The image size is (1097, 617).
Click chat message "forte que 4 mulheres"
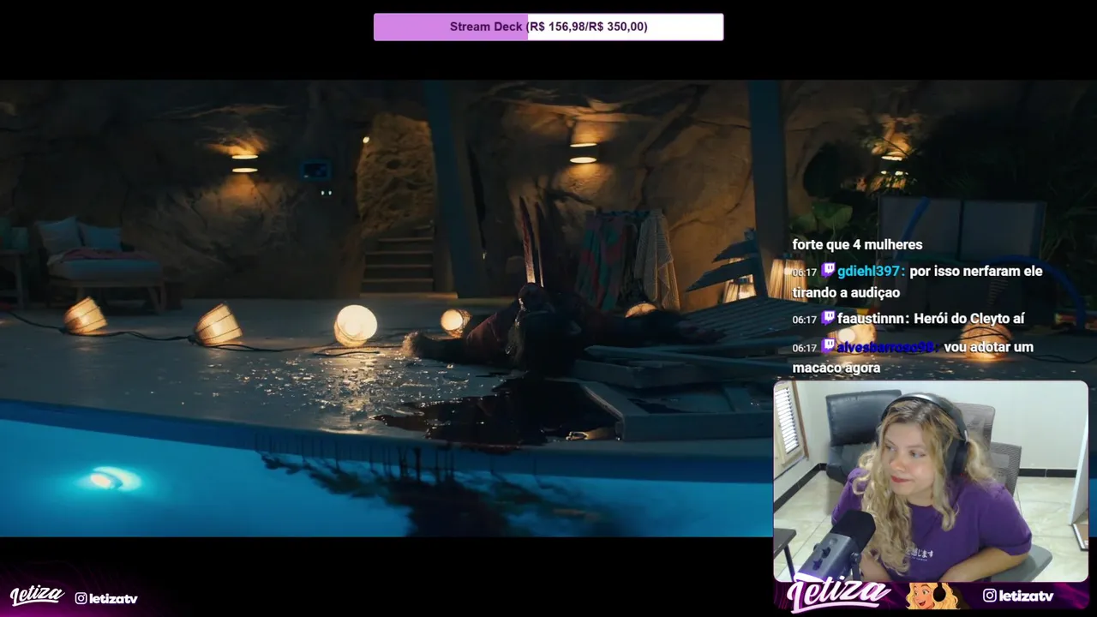pyautogui.click(x=857, y=245)
